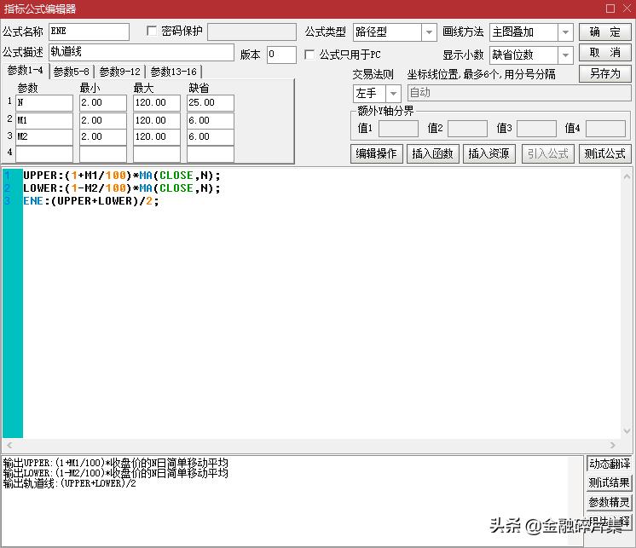Check the 公式只用于PC option
This screenshot has height=548, width=636.
pyautogui.click(x=310, y=55)
